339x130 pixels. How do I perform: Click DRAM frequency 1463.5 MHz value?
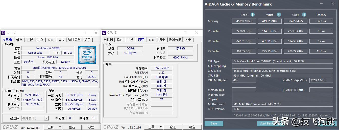tap(162, 68)
